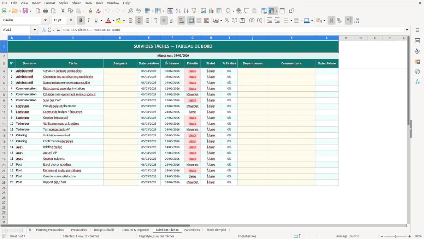Open the highlighting color dropdown arrow

pyautogui.click(x=124, y=21)
